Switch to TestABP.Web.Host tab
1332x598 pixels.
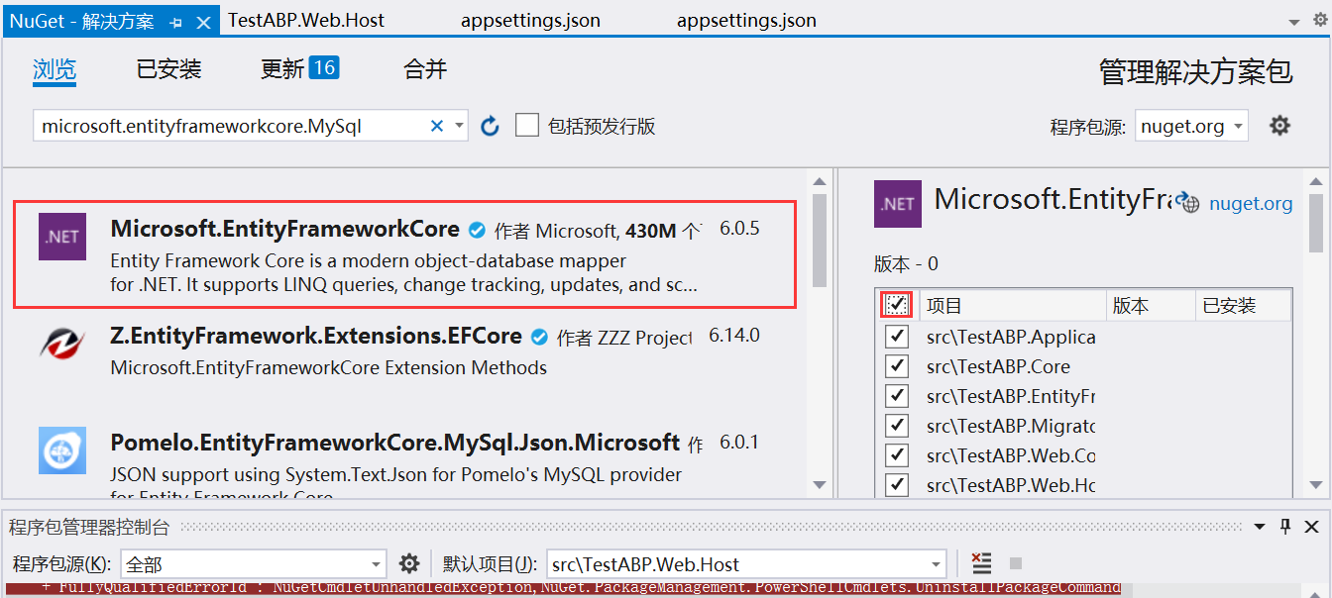pos(306,20)
